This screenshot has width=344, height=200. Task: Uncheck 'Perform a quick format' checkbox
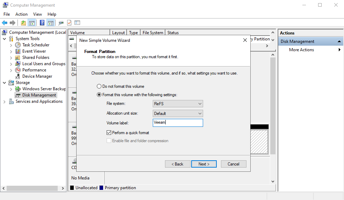point(109,133)
